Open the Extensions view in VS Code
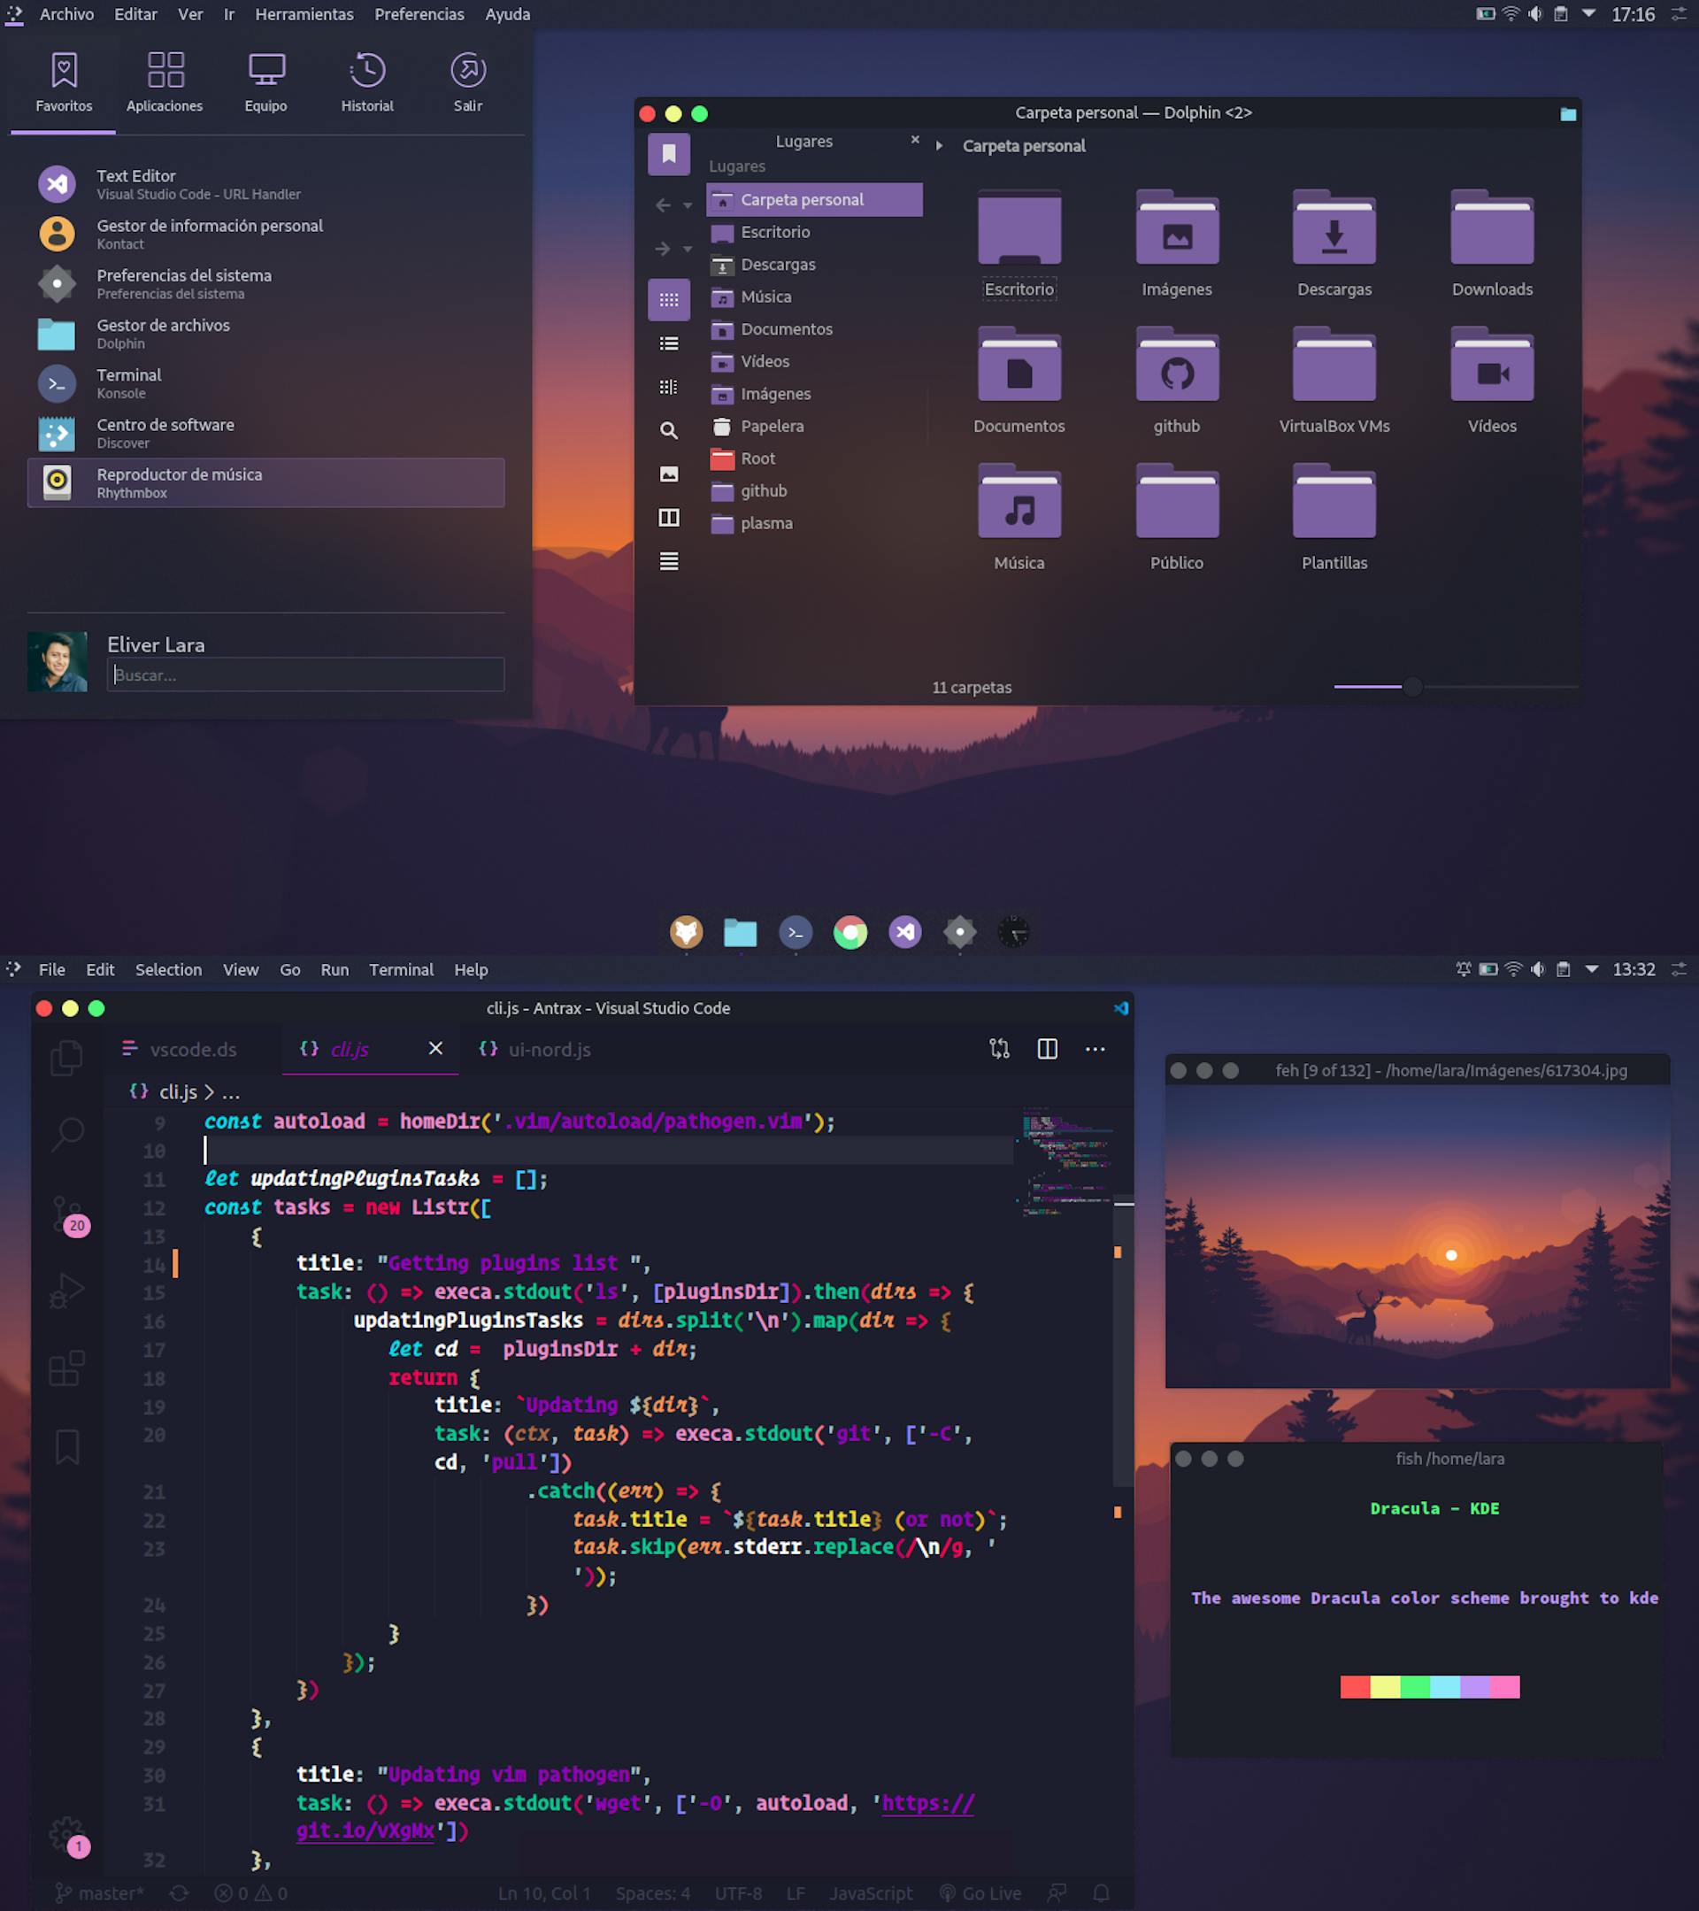Viewport: 1699px width, 1911px height. coord(67,1367)
